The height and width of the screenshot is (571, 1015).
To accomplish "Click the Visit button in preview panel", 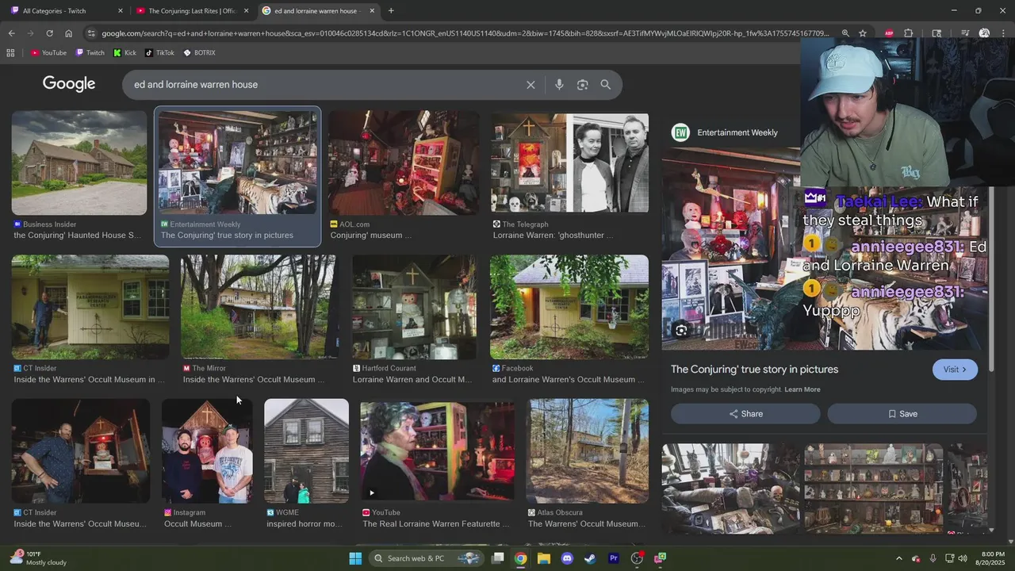I will [955, 370].
